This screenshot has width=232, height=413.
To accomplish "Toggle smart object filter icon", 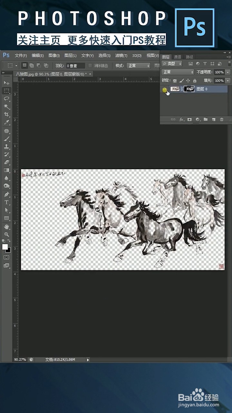I will pyautogui.click(x=219, y=64).
